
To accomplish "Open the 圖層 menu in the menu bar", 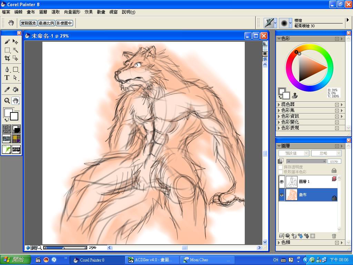I will (x=43, y=12).
